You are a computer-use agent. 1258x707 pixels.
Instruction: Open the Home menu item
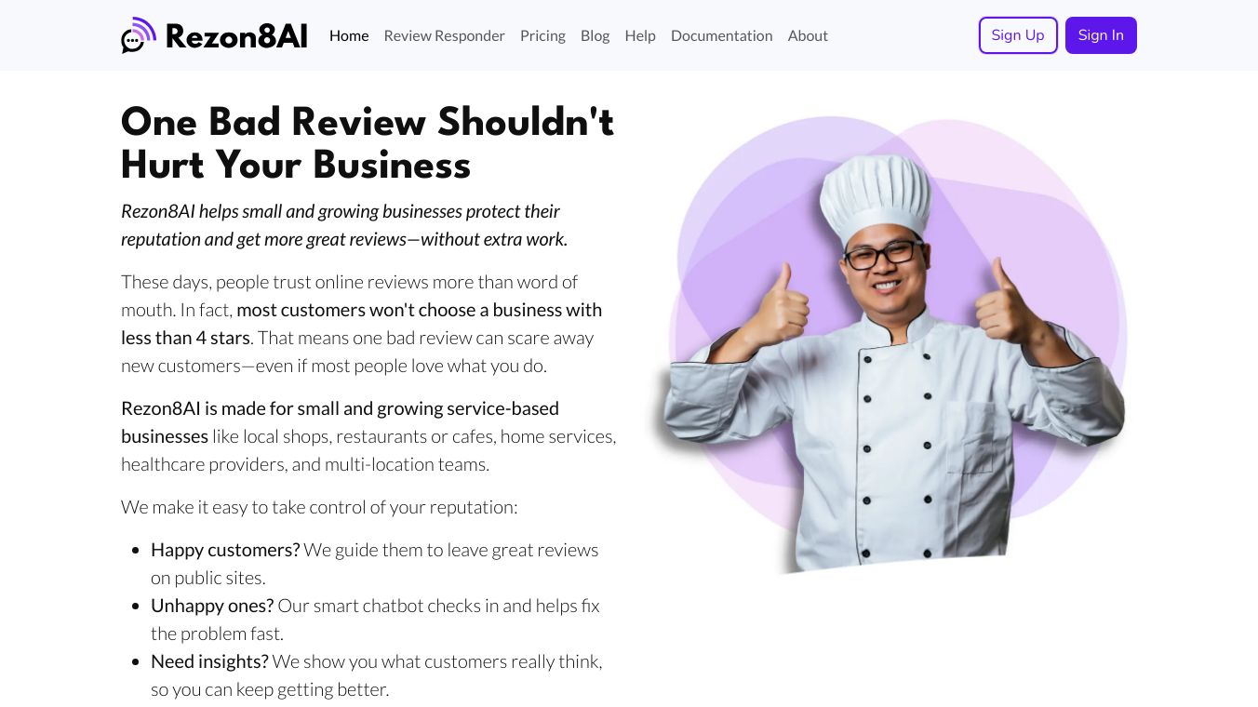point(349,35)
